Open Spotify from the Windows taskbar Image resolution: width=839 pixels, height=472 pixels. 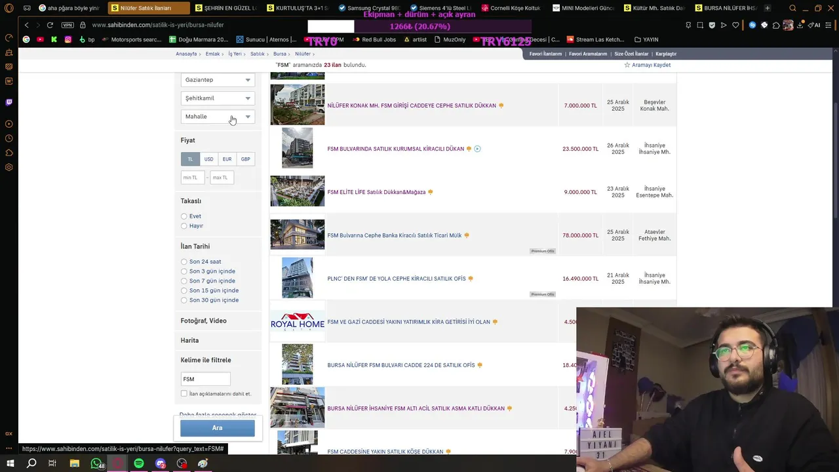tap(139, 463)
